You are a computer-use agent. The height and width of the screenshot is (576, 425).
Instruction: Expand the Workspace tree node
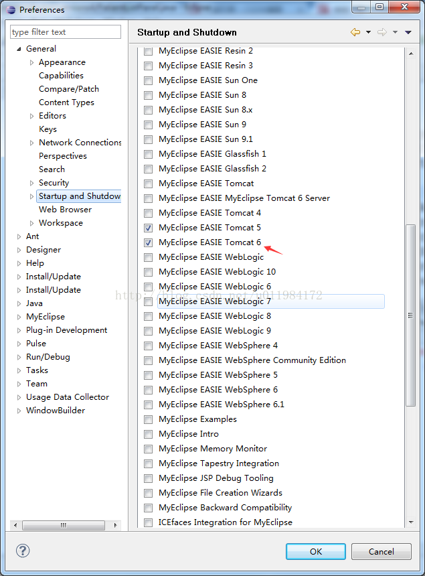[32, 223]
